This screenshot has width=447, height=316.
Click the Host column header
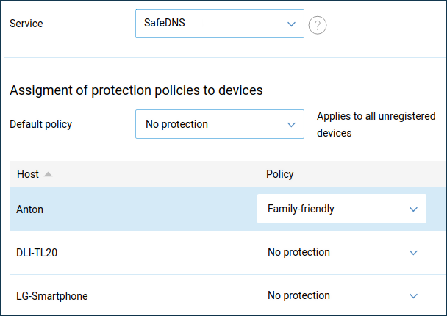pyautogui.click(x=28, y=174)
